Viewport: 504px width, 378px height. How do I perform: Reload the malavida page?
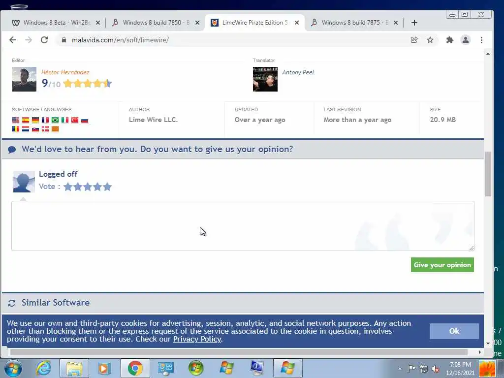(x=44, y=40)
